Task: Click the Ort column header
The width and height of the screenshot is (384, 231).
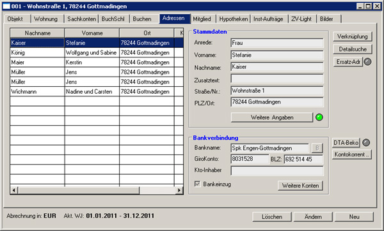Action: 147,33
